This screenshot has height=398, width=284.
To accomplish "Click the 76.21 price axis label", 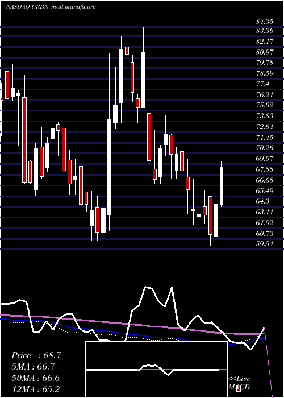I will coord(265,95).
